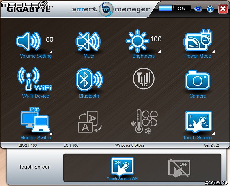Click the Mute label
Viewport: 230px width, 186px height.
89,56
